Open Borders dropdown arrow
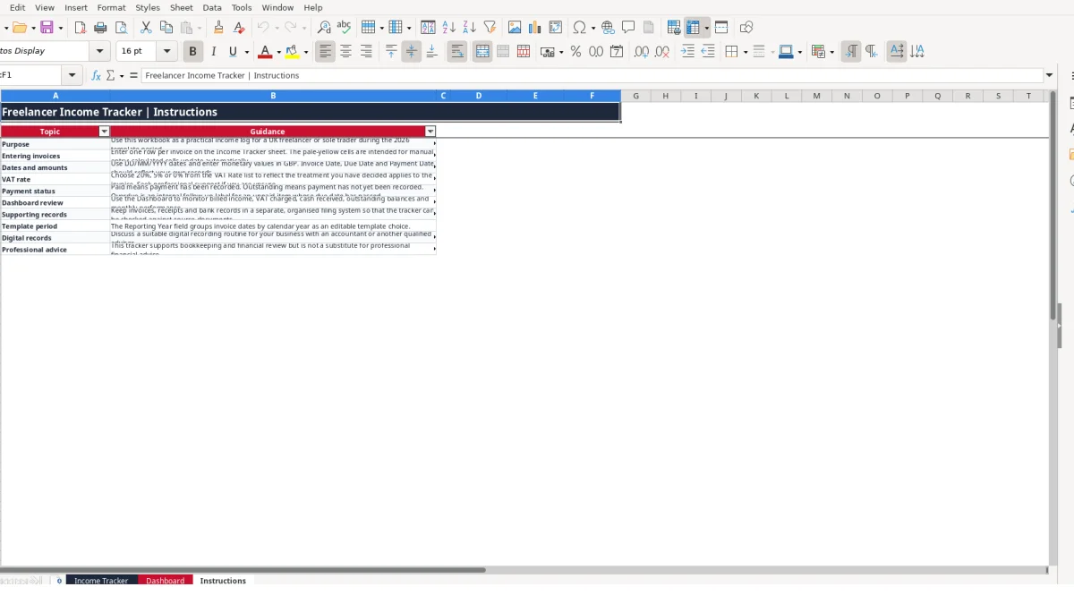 745,52
